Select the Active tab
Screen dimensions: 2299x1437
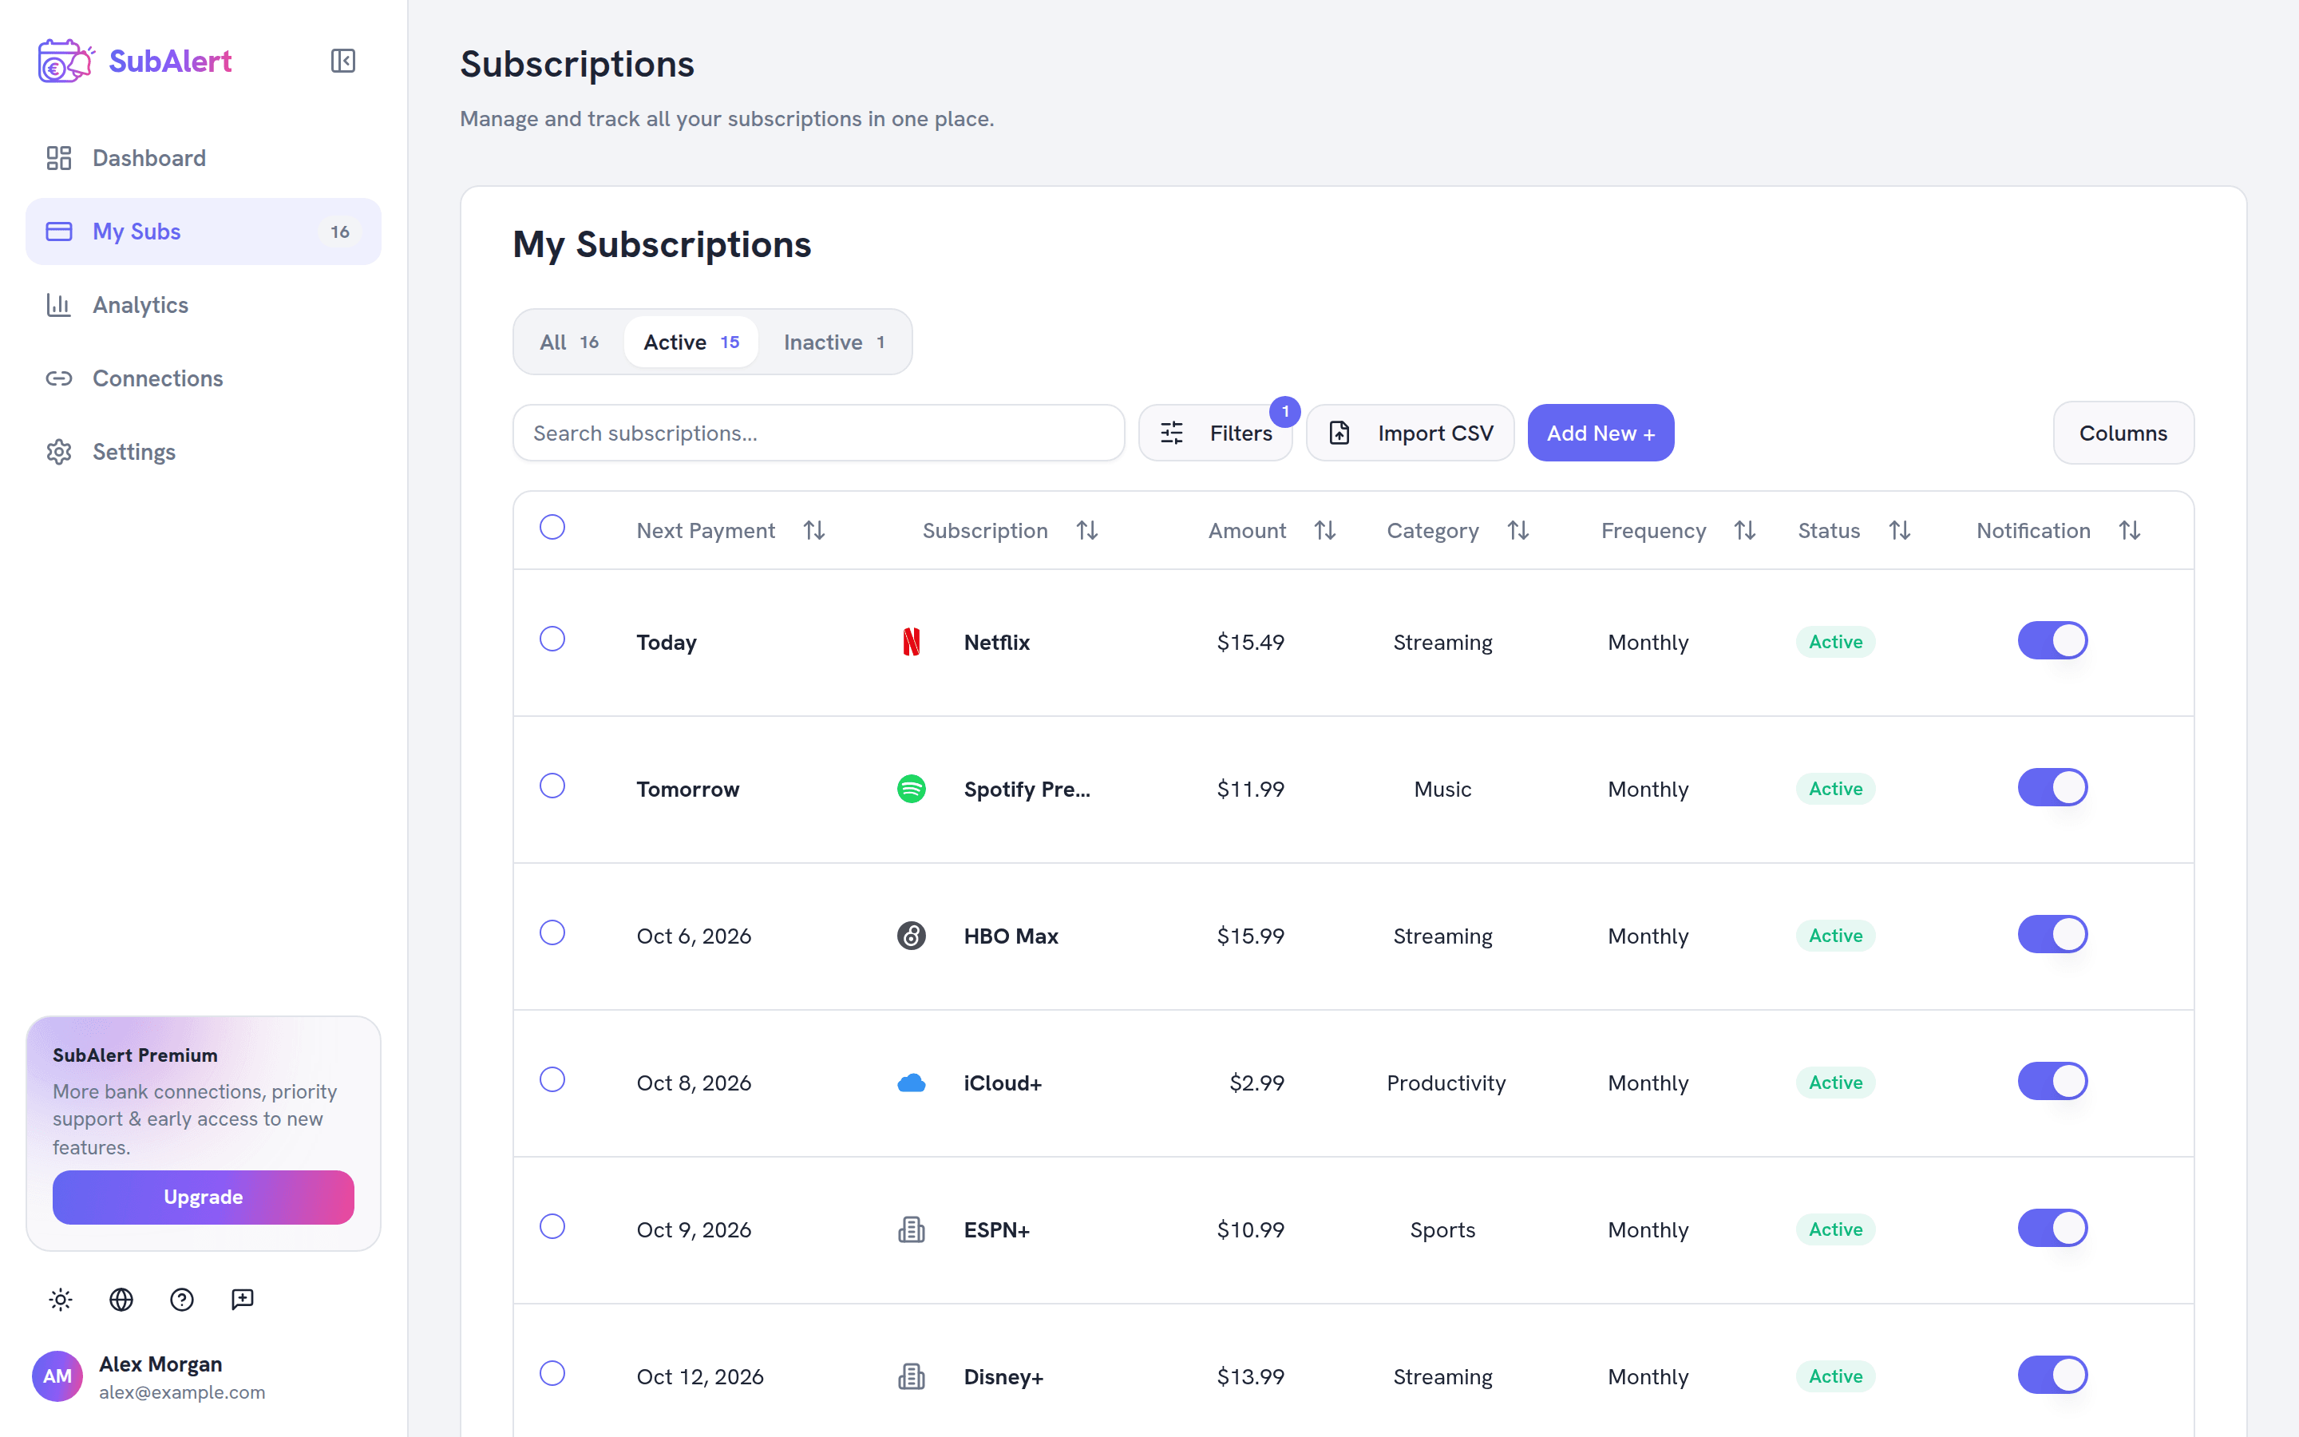pyautogui.click(x=690, y=342)
